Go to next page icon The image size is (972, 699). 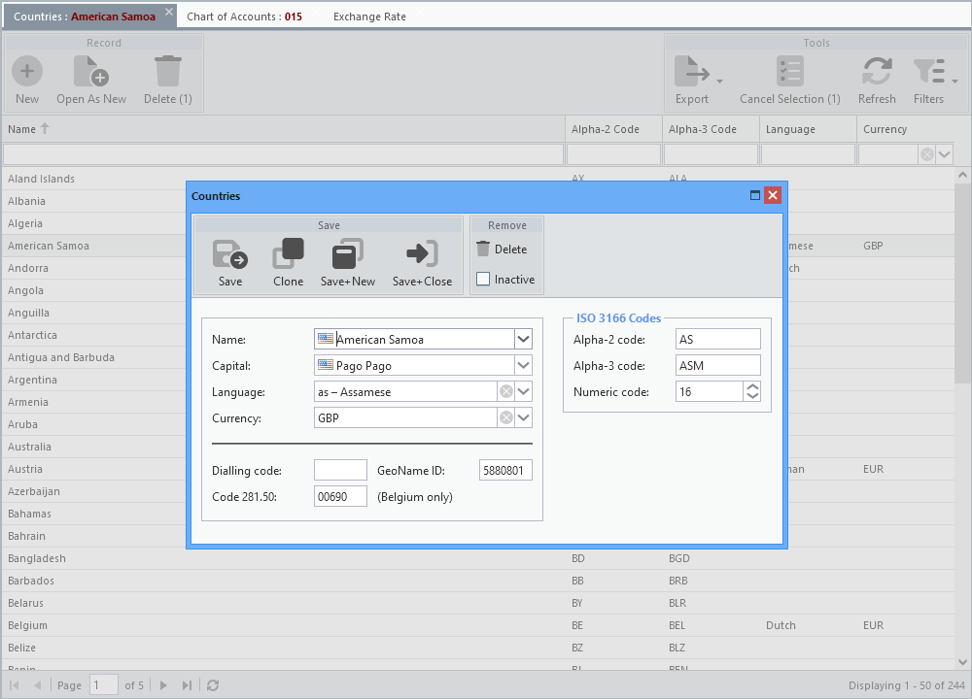click(163, 685)
